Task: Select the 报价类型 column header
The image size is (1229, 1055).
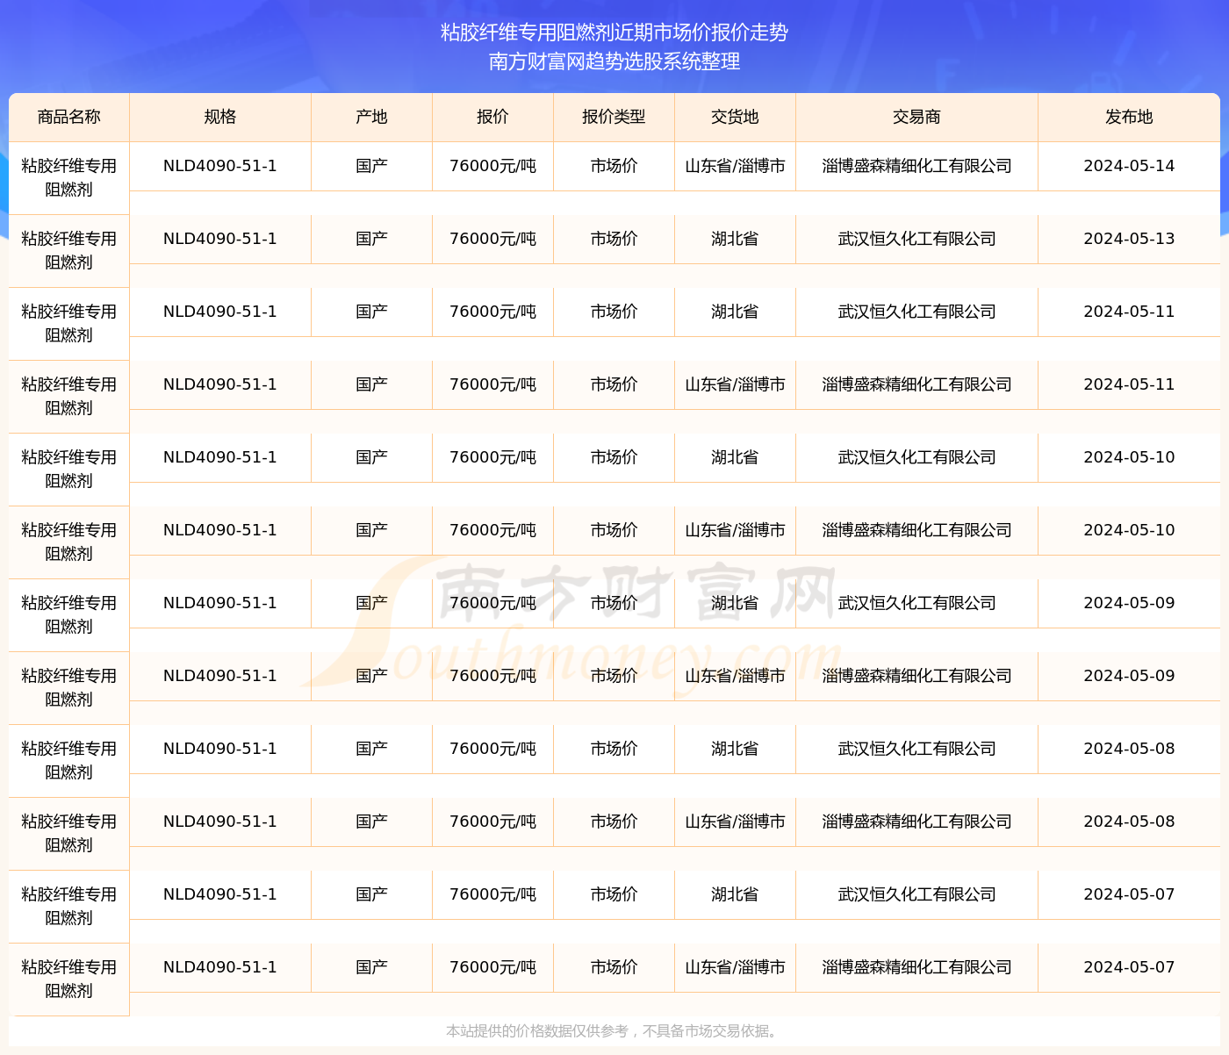Action: (614, 117)
